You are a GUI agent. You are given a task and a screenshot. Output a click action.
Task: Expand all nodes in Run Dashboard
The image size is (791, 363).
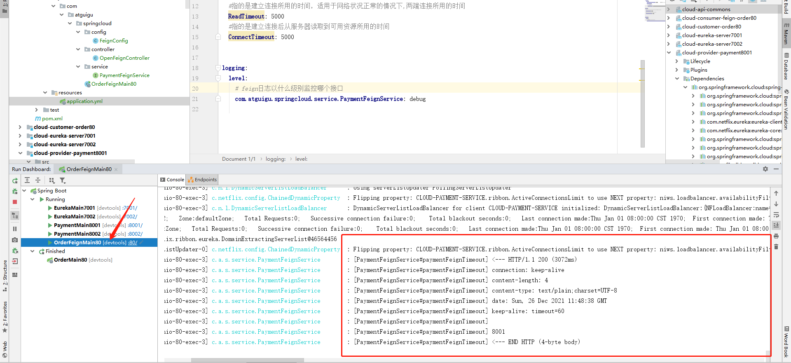(x=27, y=180)
